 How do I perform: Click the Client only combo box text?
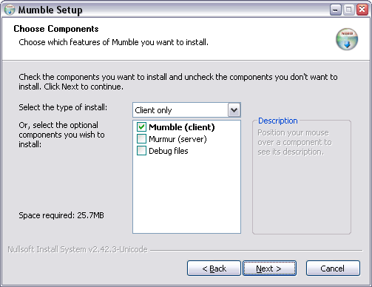[x=153, y=110]
